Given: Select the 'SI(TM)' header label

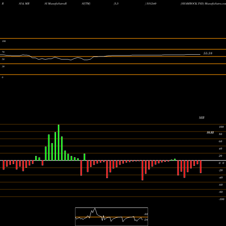Looking at the screenshot, I should click(x=86, y=4).
